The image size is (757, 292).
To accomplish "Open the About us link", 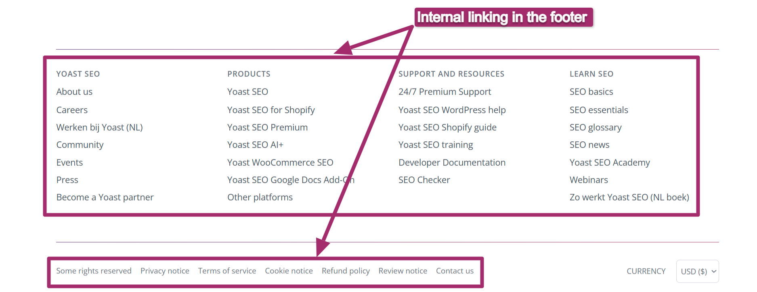I will coord(74,92).
